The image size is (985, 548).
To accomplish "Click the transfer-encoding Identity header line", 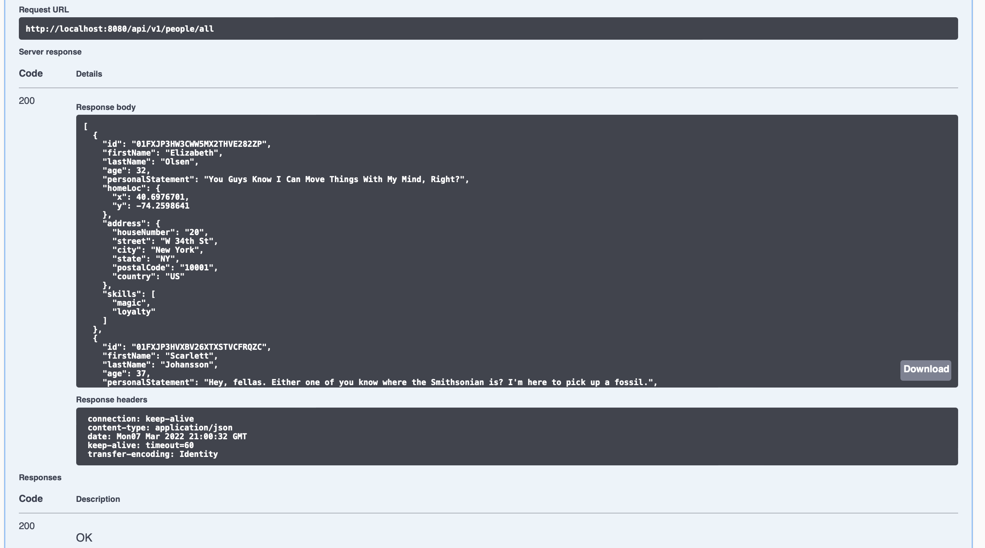I will point(153,454).
